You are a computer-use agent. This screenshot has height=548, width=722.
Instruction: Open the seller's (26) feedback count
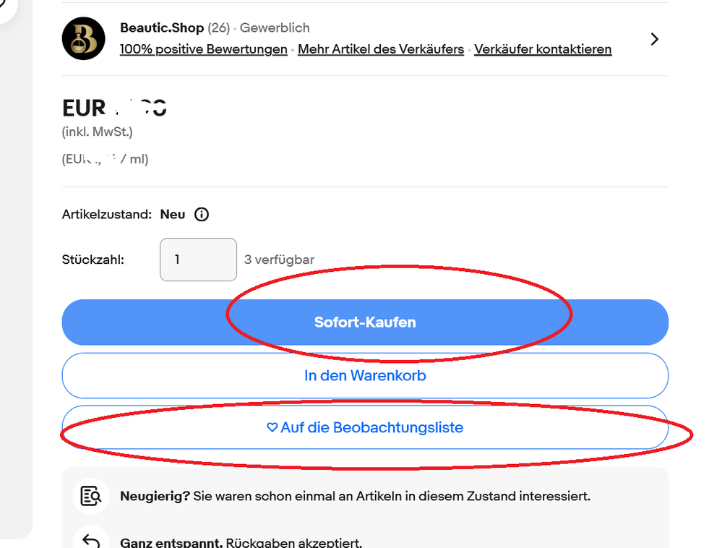[218, 27]
